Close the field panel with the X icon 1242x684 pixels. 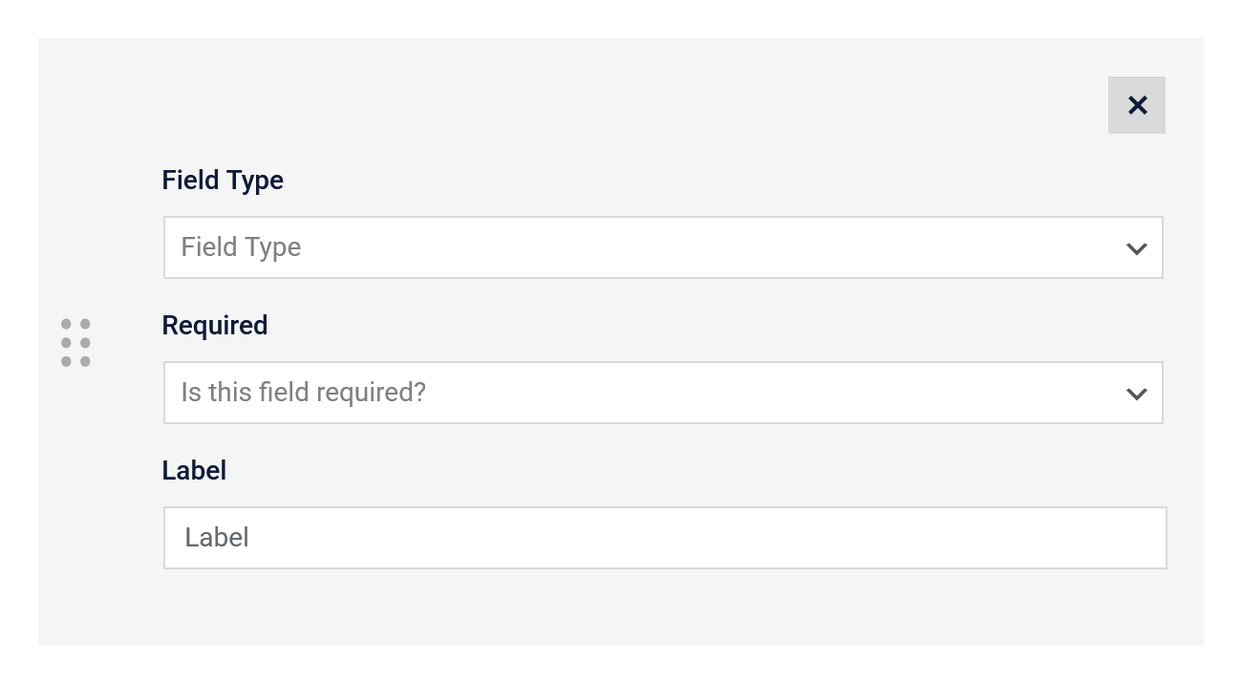(x=1137, y=105)
